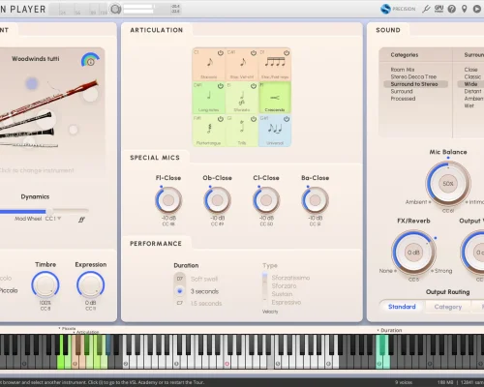Click the SOUND section tab
The height and width of the screenshot is (387, 484).
click(x=388, y=30)
